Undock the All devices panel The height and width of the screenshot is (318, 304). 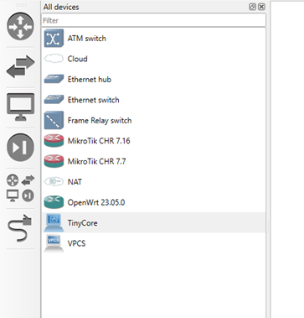point(252,7)
